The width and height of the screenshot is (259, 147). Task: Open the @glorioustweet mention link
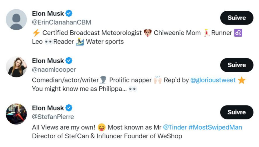(213, 80)
